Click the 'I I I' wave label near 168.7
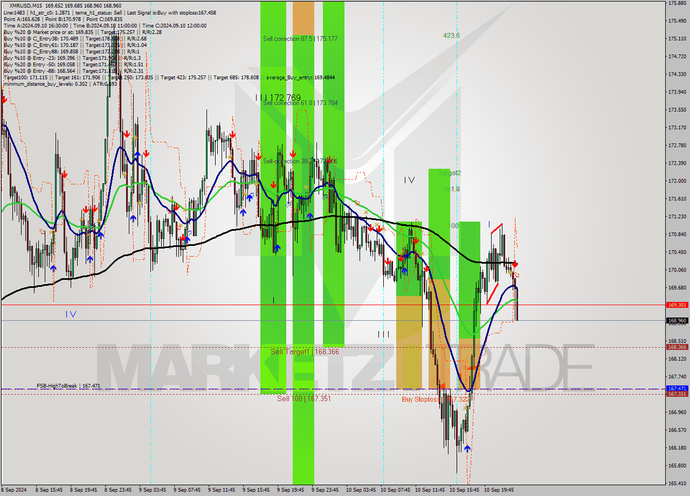 [383, 334]
